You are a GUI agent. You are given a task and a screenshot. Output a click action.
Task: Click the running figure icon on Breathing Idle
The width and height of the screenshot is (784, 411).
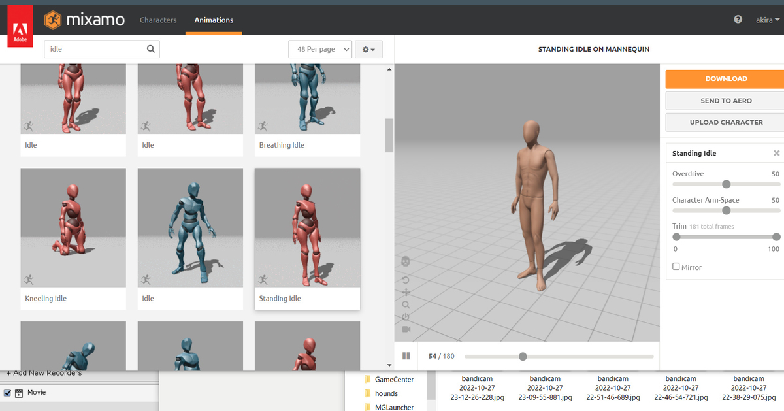262,126
